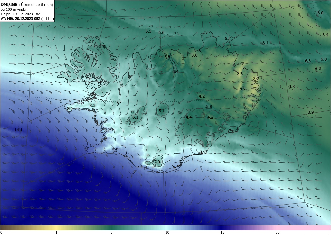Select the 'IT: þri. 19. 12. 2023 18Z' line
Image resolution: width=331 pixels, height=235 pixels.
pos(21,14)
